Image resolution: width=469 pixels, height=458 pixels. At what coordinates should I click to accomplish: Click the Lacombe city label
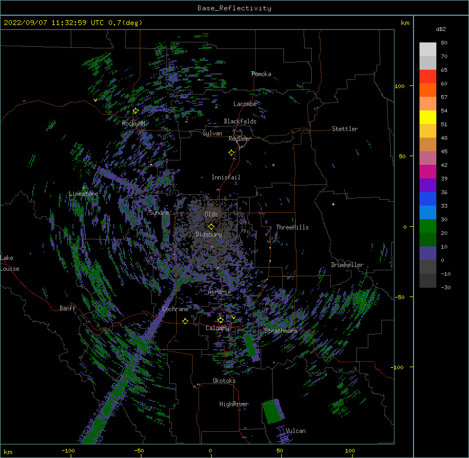click(x=245, y=104)
